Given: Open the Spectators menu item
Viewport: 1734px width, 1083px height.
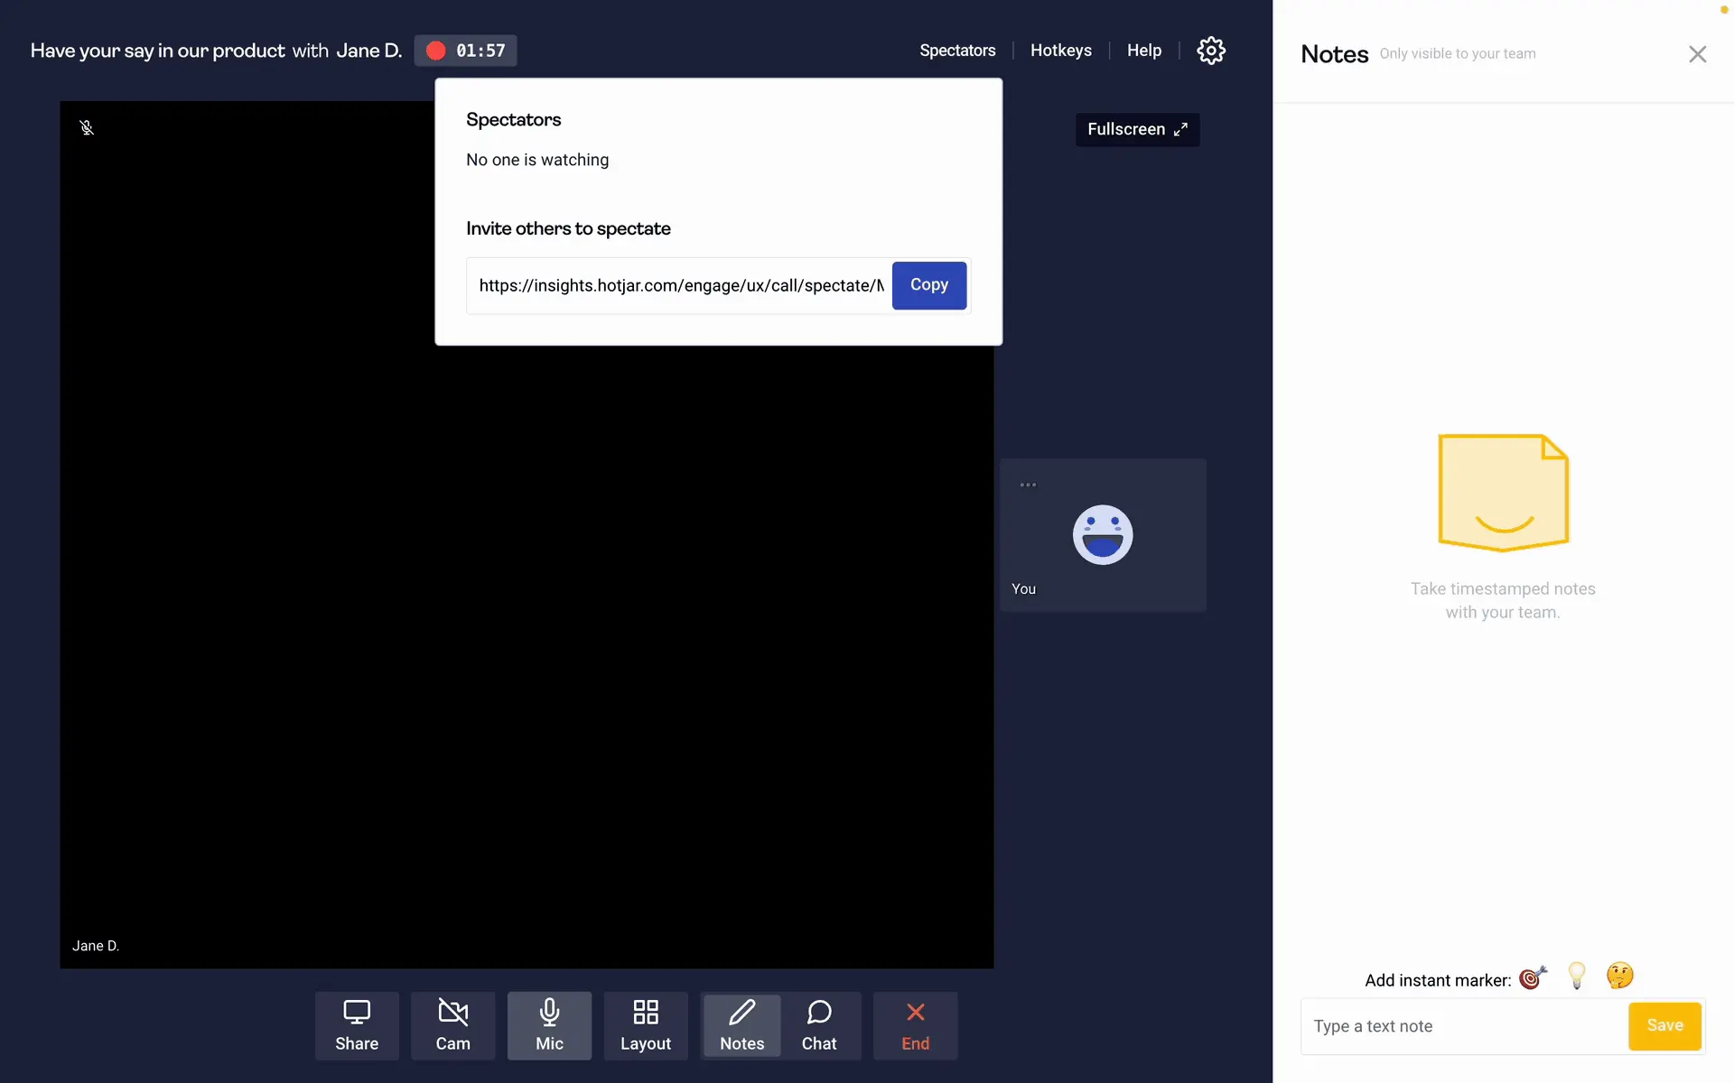Looking at the screenshot, I should click(x=957, y=51).
